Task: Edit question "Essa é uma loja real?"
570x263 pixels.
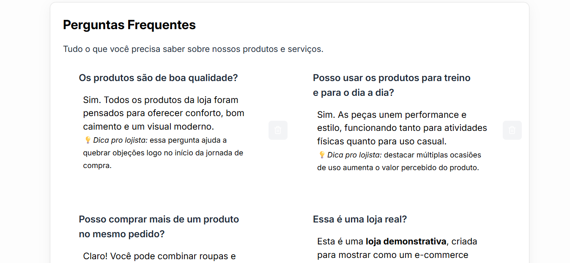Action: click(360, 219)
